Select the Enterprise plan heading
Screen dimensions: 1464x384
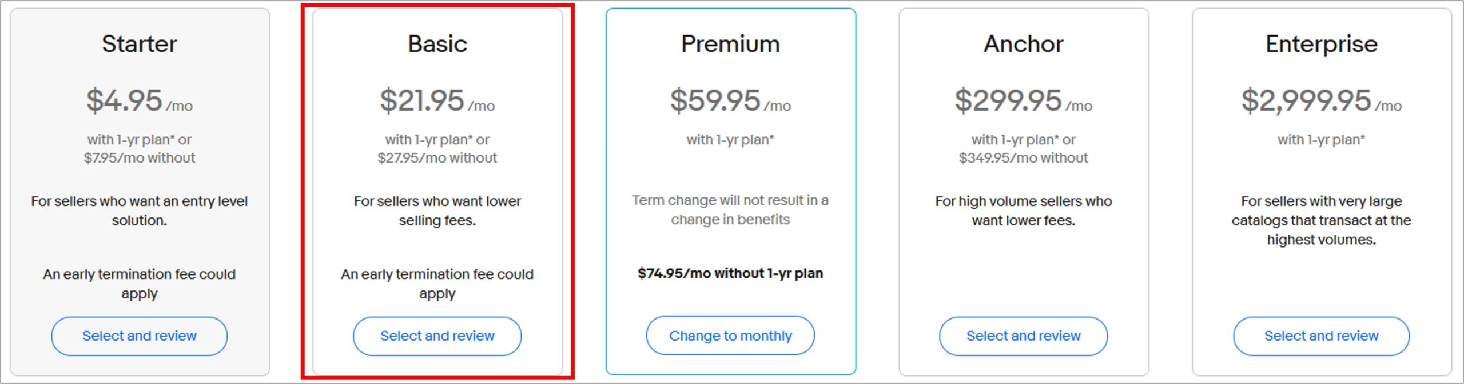click(x=1321, y=44)
